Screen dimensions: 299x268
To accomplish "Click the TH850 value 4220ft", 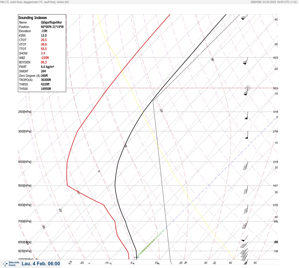I will coord(45,84).
